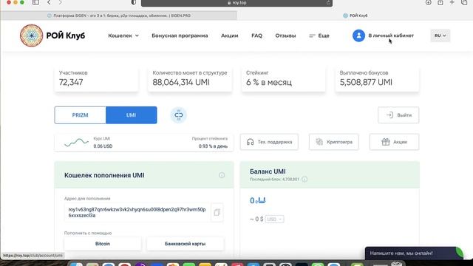Click the Safari address bar roy.top
Image resolution: width=473 pixels, height=266 pixels.
(x=236, y=3)
